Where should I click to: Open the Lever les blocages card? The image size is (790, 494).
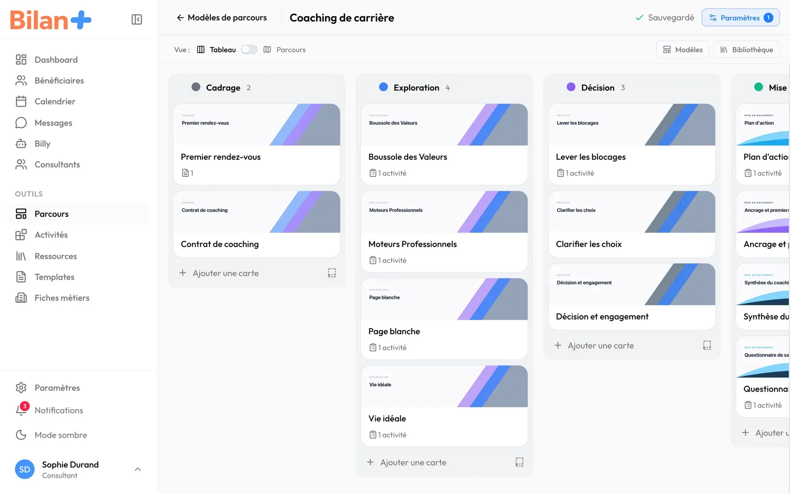tap(632, 144)
